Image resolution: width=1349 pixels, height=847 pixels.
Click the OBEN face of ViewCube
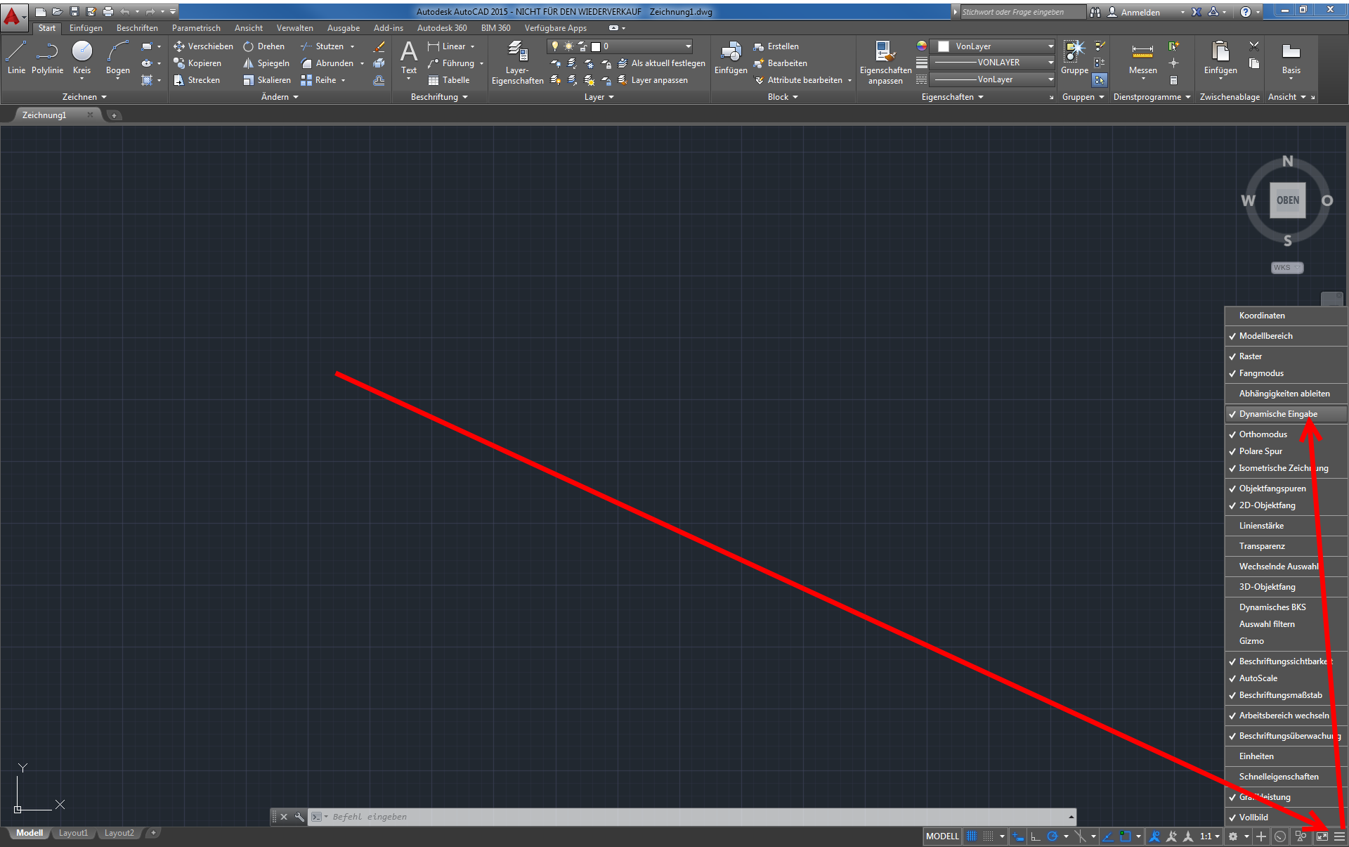pyautogui.click(x=1287, y=200)
